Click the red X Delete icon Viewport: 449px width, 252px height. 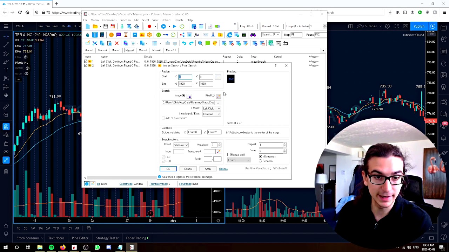coord(117,43)
